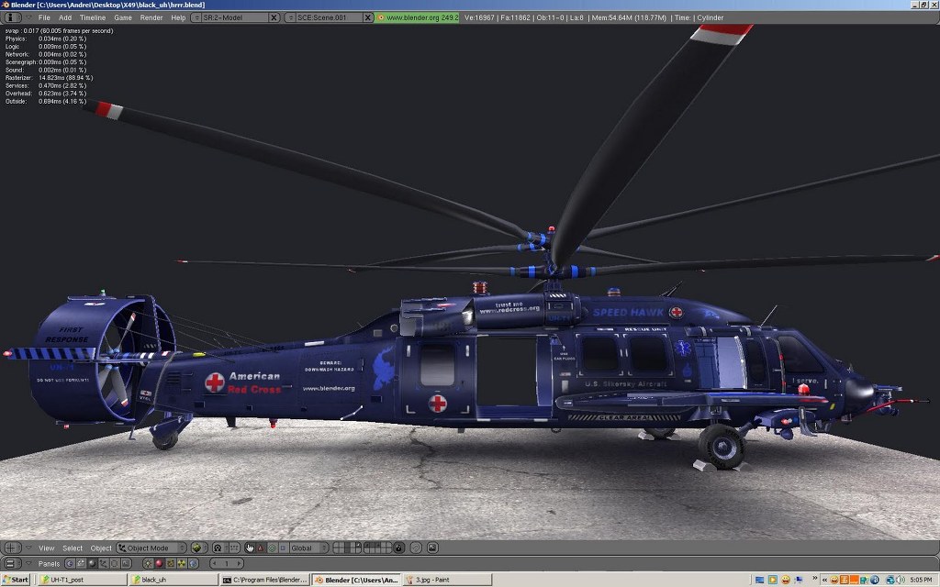Screen dimensions: 940x587
Task: Switch to Shading context sphere icon
Action: pos(93,564)
